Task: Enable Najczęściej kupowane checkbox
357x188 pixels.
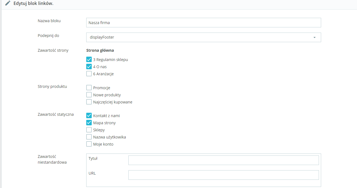Action: tap(89, 102)
